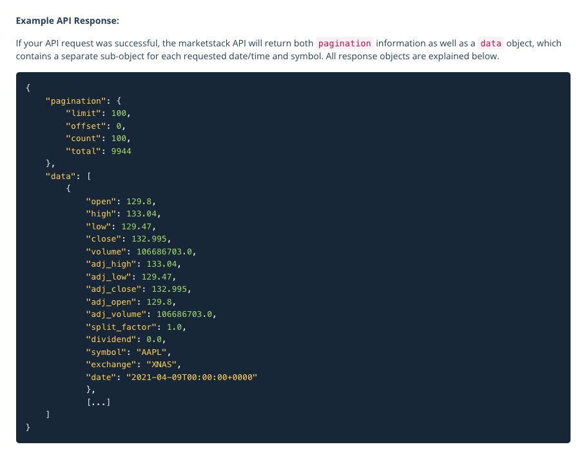Click the "data": [ line
This screenshot has width=586, height=458.
pos(68,176)
